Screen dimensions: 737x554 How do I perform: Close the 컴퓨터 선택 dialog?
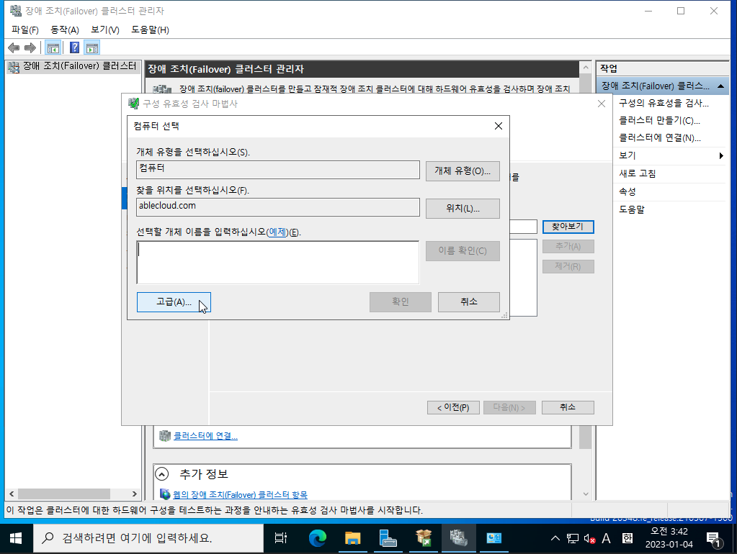[x=499, y=126]
